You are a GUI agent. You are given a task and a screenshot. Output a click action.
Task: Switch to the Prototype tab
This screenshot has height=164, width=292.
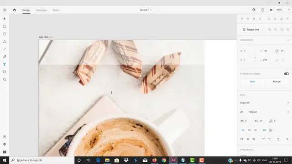[x=42, y=10]
